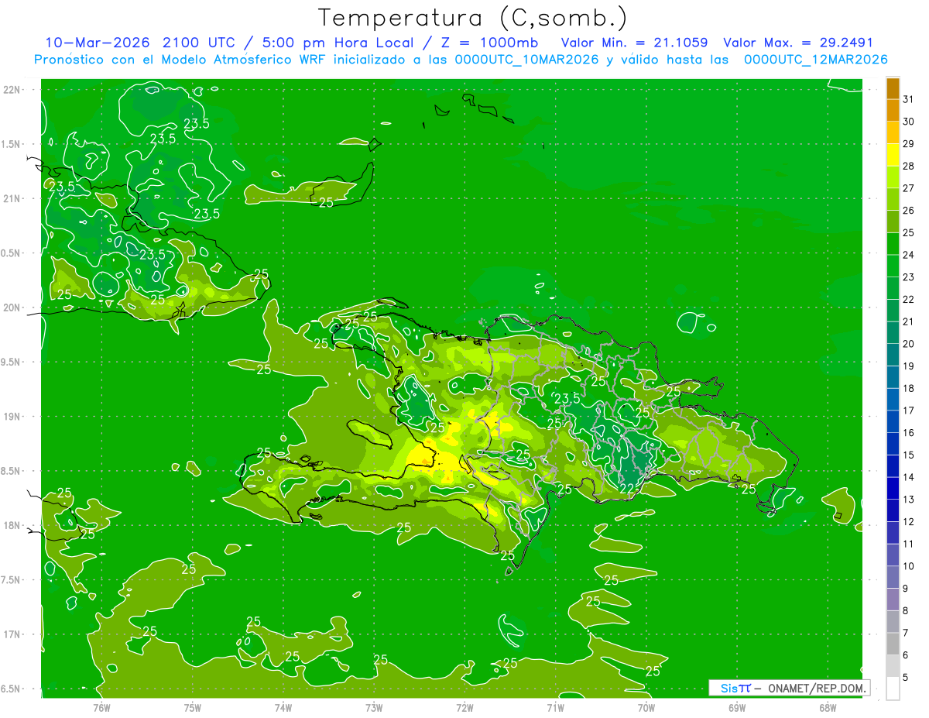Click the 70W longitude axis label

click(646, 708)
